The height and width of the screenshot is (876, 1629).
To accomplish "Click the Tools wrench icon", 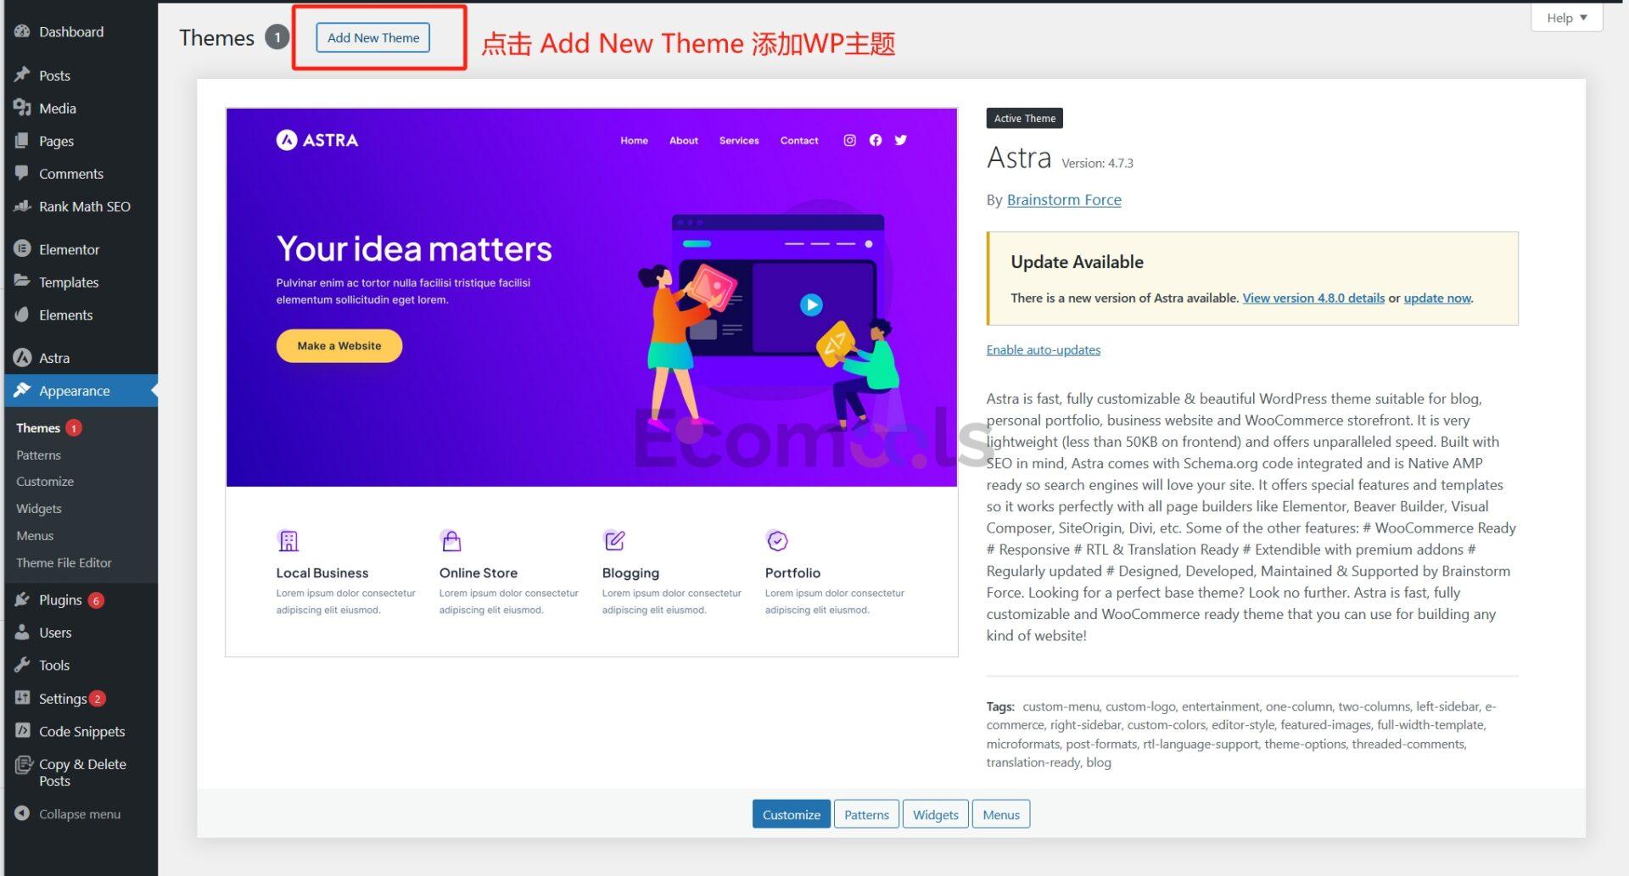I will click(x=22, y=665).
